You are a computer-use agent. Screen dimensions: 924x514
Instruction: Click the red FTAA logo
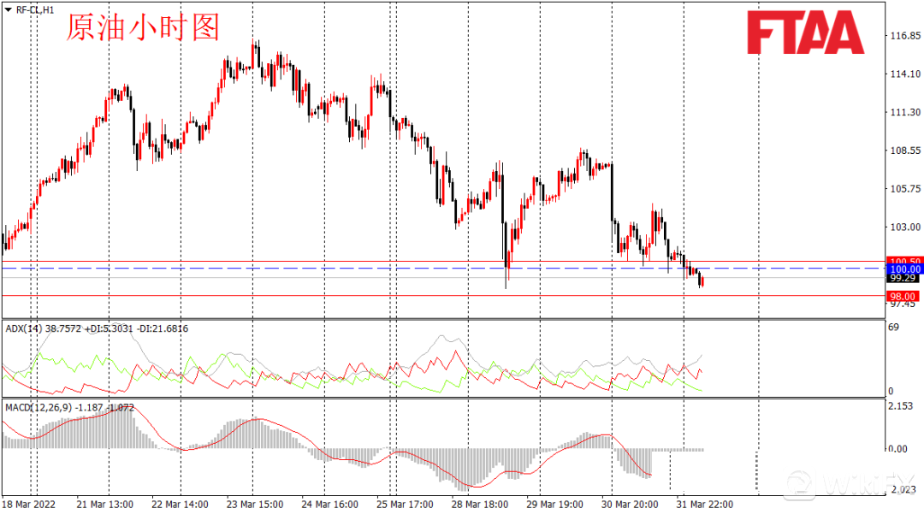804,32
